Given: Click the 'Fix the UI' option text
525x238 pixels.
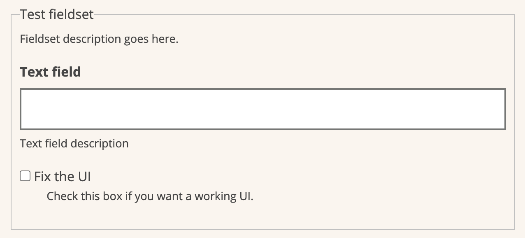Looking at the screenshot, I should (62, 177).
